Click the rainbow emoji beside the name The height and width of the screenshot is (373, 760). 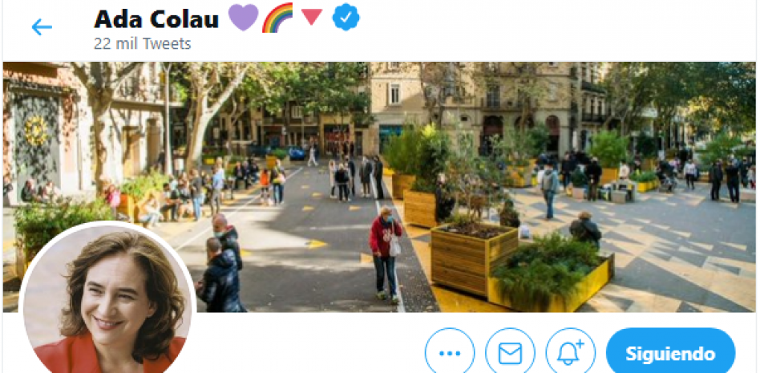pyautogui.click(x=277, y=18)
